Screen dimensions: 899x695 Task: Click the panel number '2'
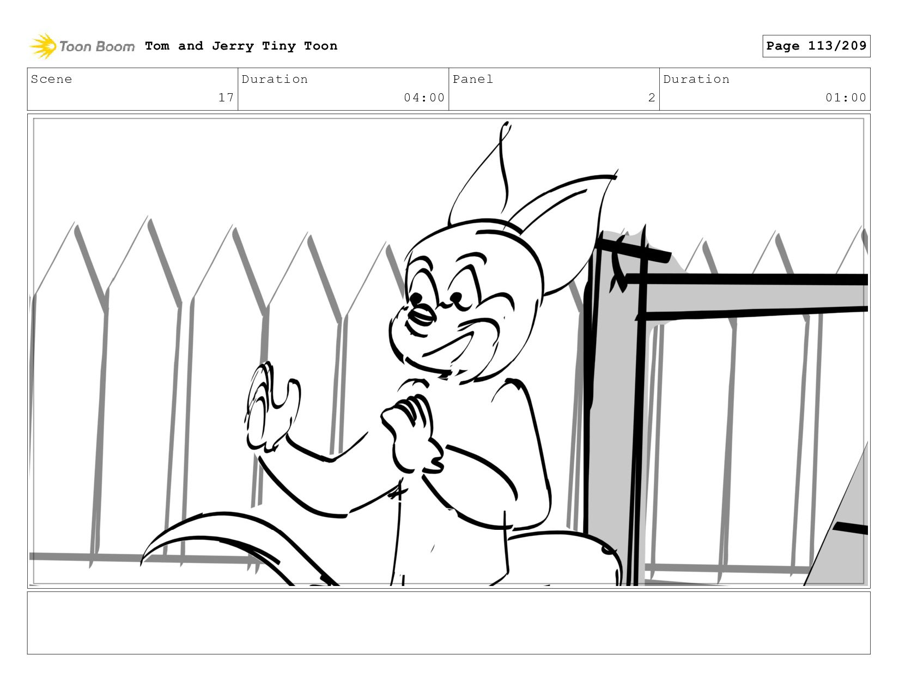pos(652,98)
